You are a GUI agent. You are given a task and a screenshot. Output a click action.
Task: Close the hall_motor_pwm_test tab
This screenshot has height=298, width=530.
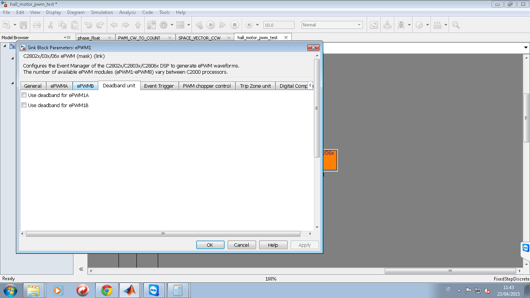pos(286,38)
